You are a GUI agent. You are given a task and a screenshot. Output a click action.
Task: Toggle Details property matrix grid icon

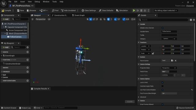pos(191,20)
